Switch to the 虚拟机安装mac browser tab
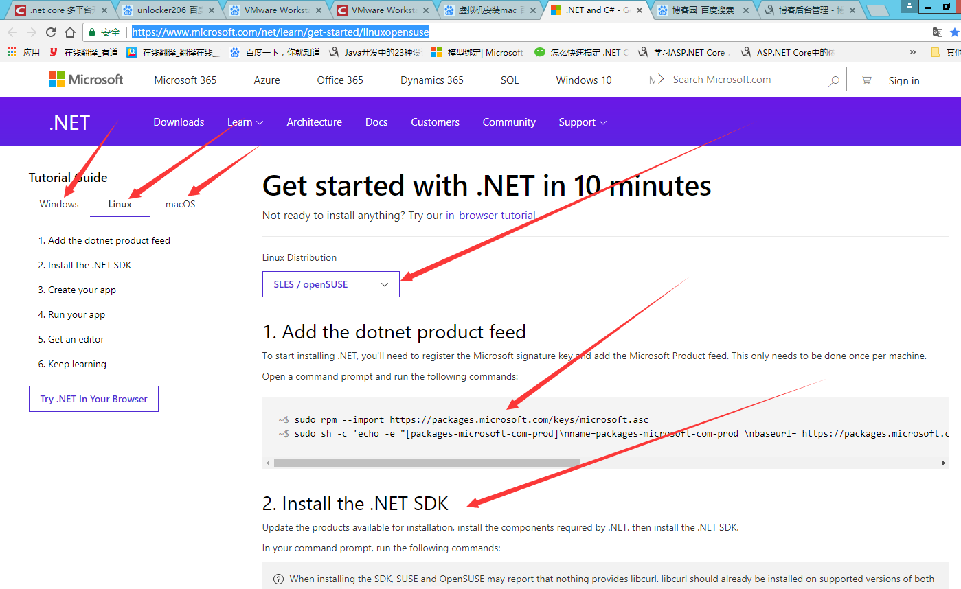 click(490, 10)
